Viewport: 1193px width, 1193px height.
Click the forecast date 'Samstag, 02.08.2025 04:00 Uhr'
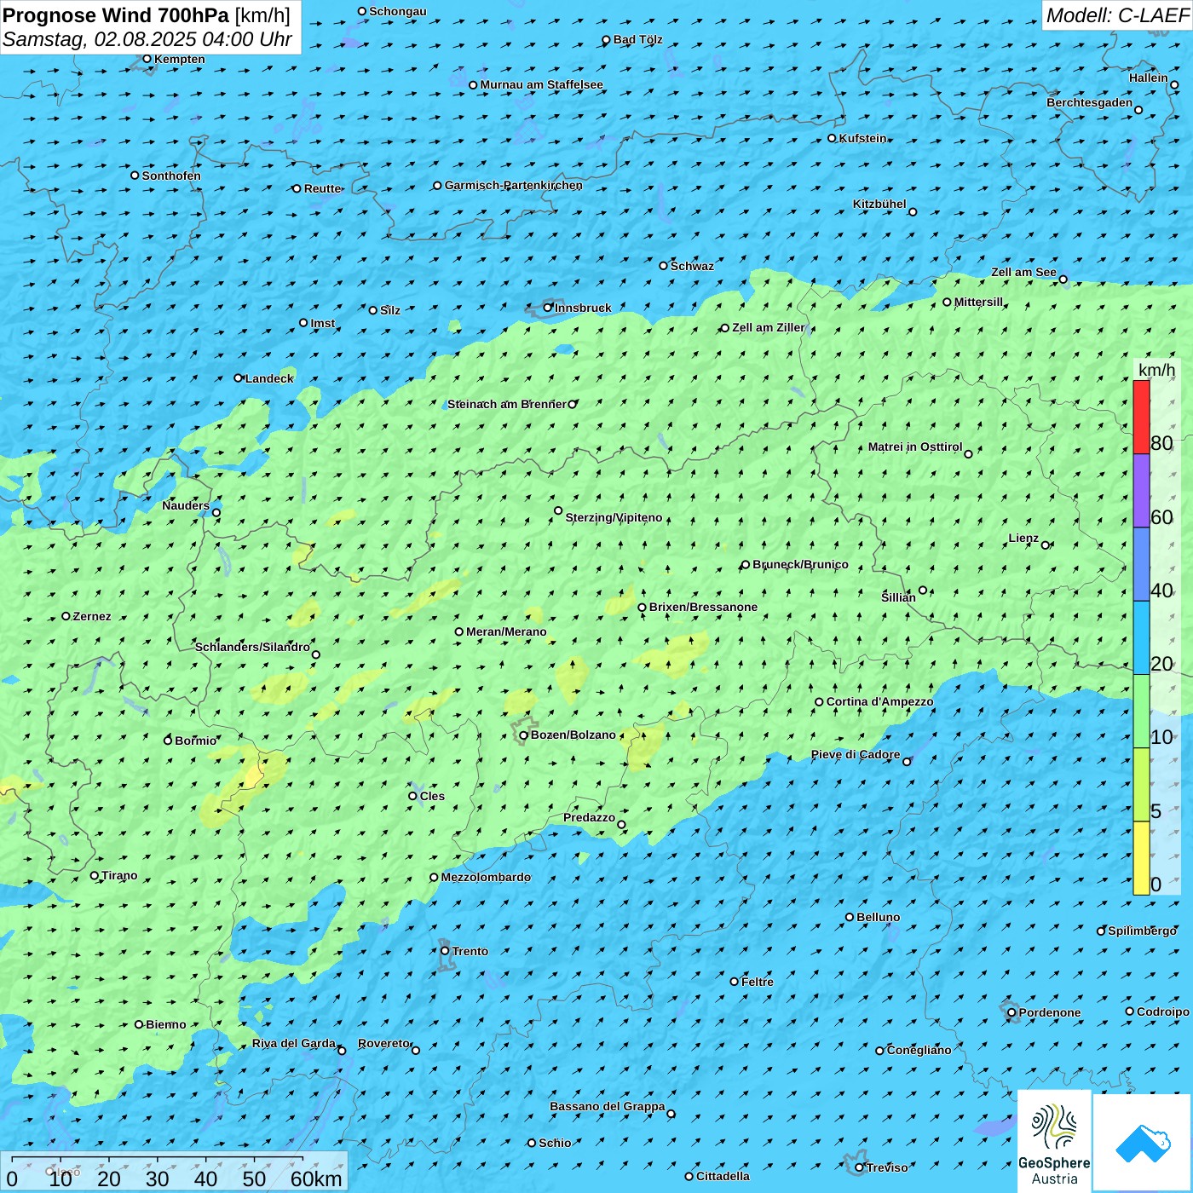click(x=147, y=39)
